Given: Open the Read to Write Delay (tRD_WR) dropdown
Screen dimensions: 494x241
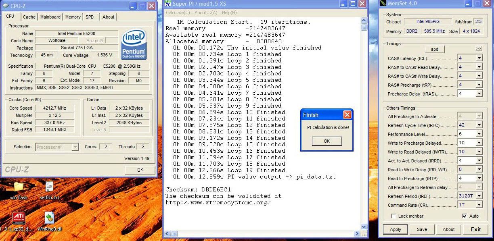Looking at the screenshot, I should tap(479, 170).
